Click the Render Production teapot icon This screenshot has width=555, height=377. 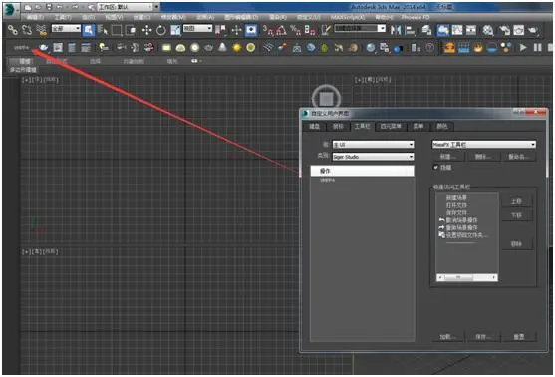click(x=533, y=30)
